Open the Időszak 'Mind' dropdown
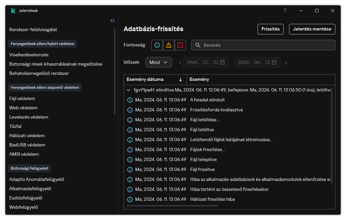Image resolution: width=346 pixels, height=220 pixels. [158, 62]
